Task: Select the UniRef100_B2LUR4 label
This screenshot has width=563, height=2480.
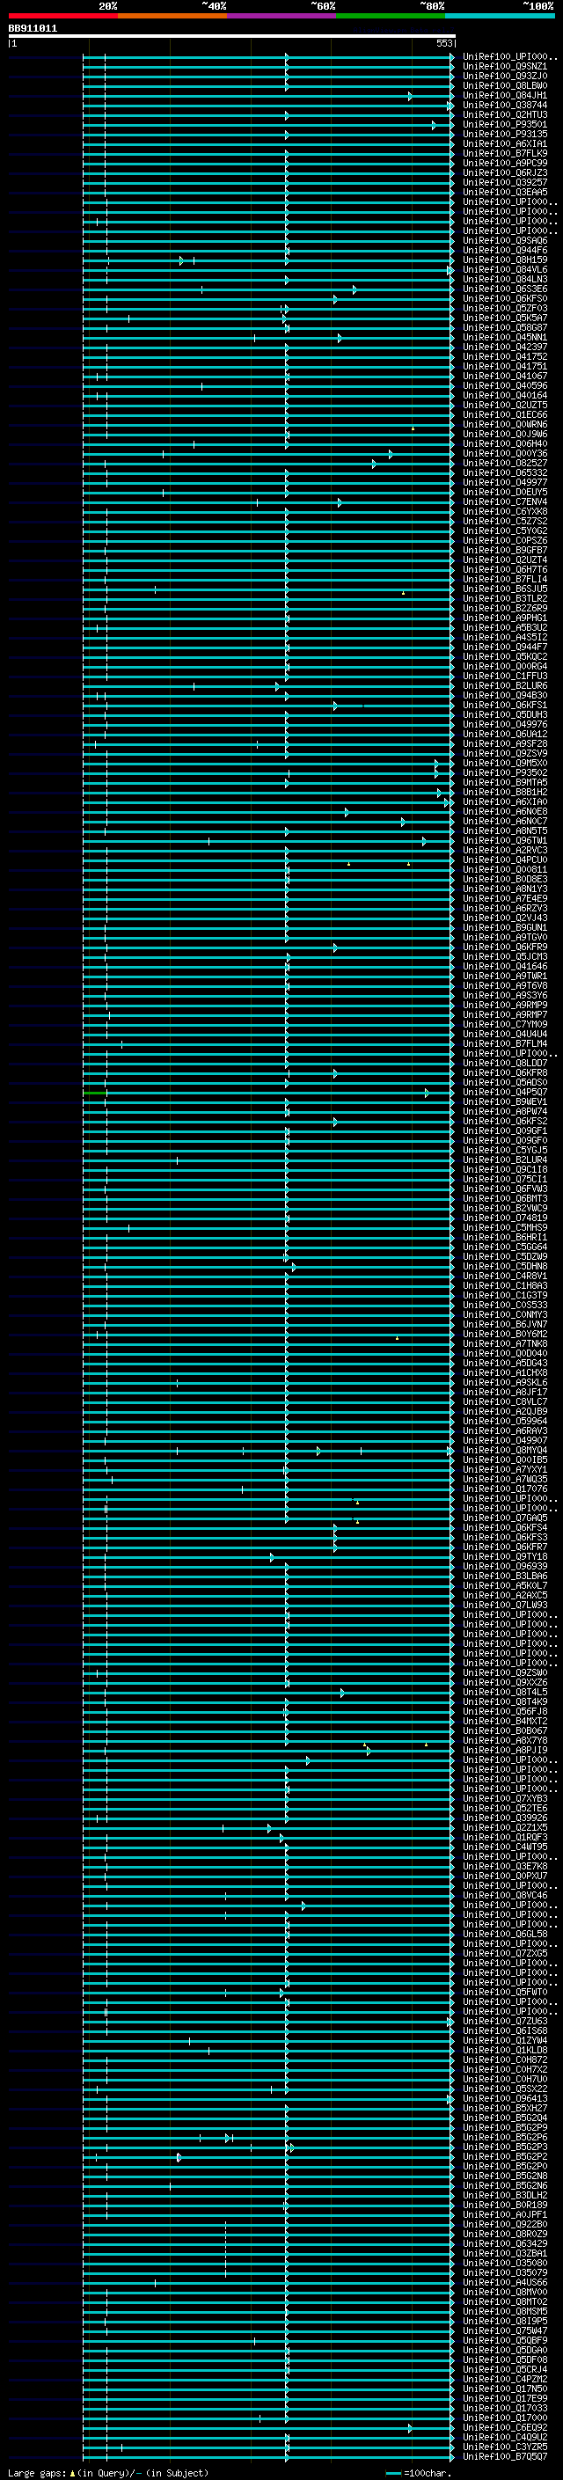Action: pos(505,1160)
